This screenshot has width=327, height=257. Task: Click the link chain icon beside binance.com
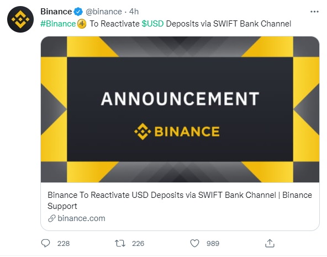[52, 218]
